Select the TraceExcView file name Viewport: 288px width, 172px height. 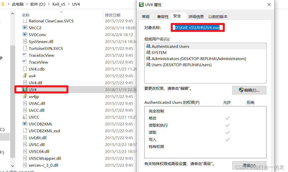tap(42, 55)
